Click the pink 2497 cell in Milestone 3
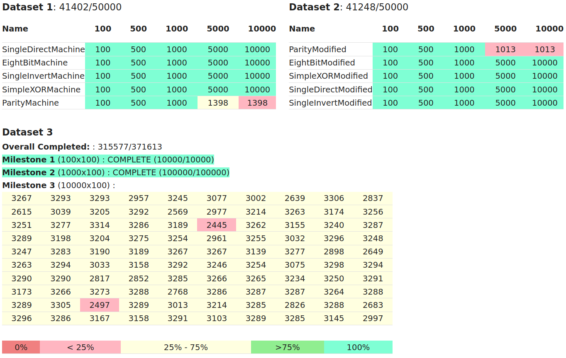Screen dimensions: 566x358 [x=100, y=305]
